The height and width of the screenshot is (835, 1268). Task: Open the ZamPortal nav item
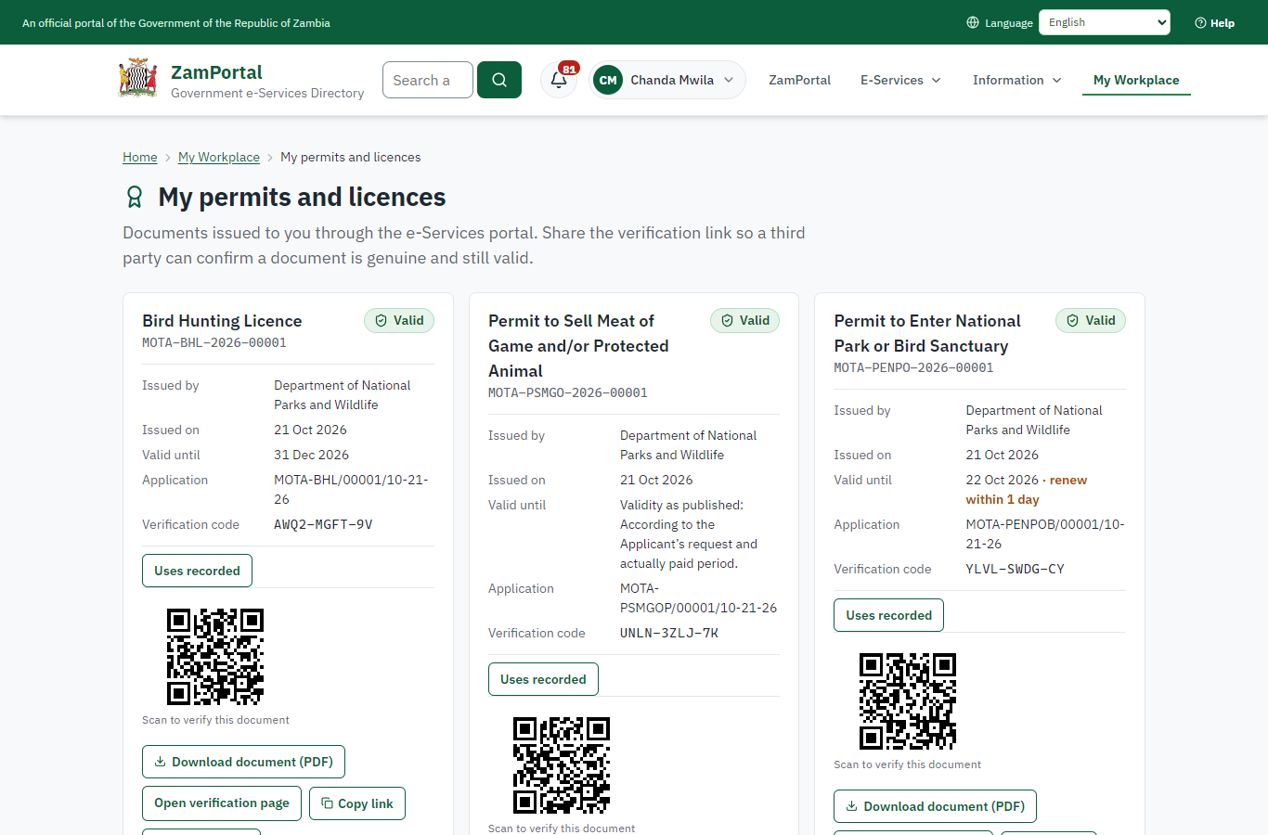(799, 80)
